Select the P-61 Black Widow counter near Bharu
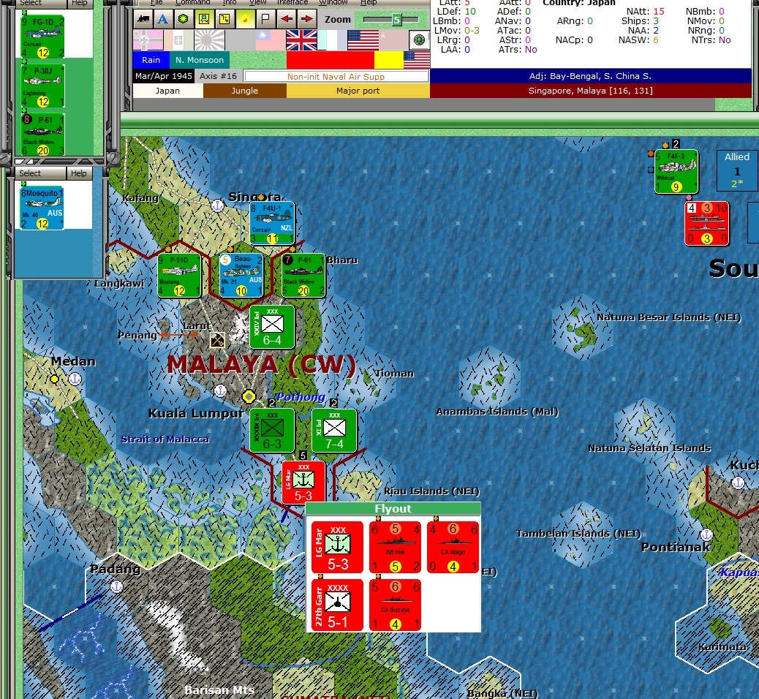Viewport: 759px width, 699px height. [303, 275]
